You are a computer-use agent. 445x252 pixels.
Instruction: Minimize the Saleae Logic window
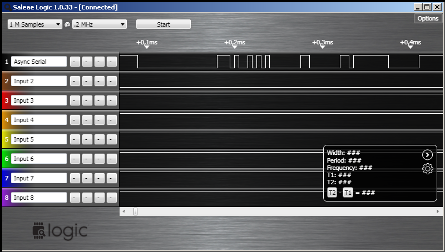point(418,7)
